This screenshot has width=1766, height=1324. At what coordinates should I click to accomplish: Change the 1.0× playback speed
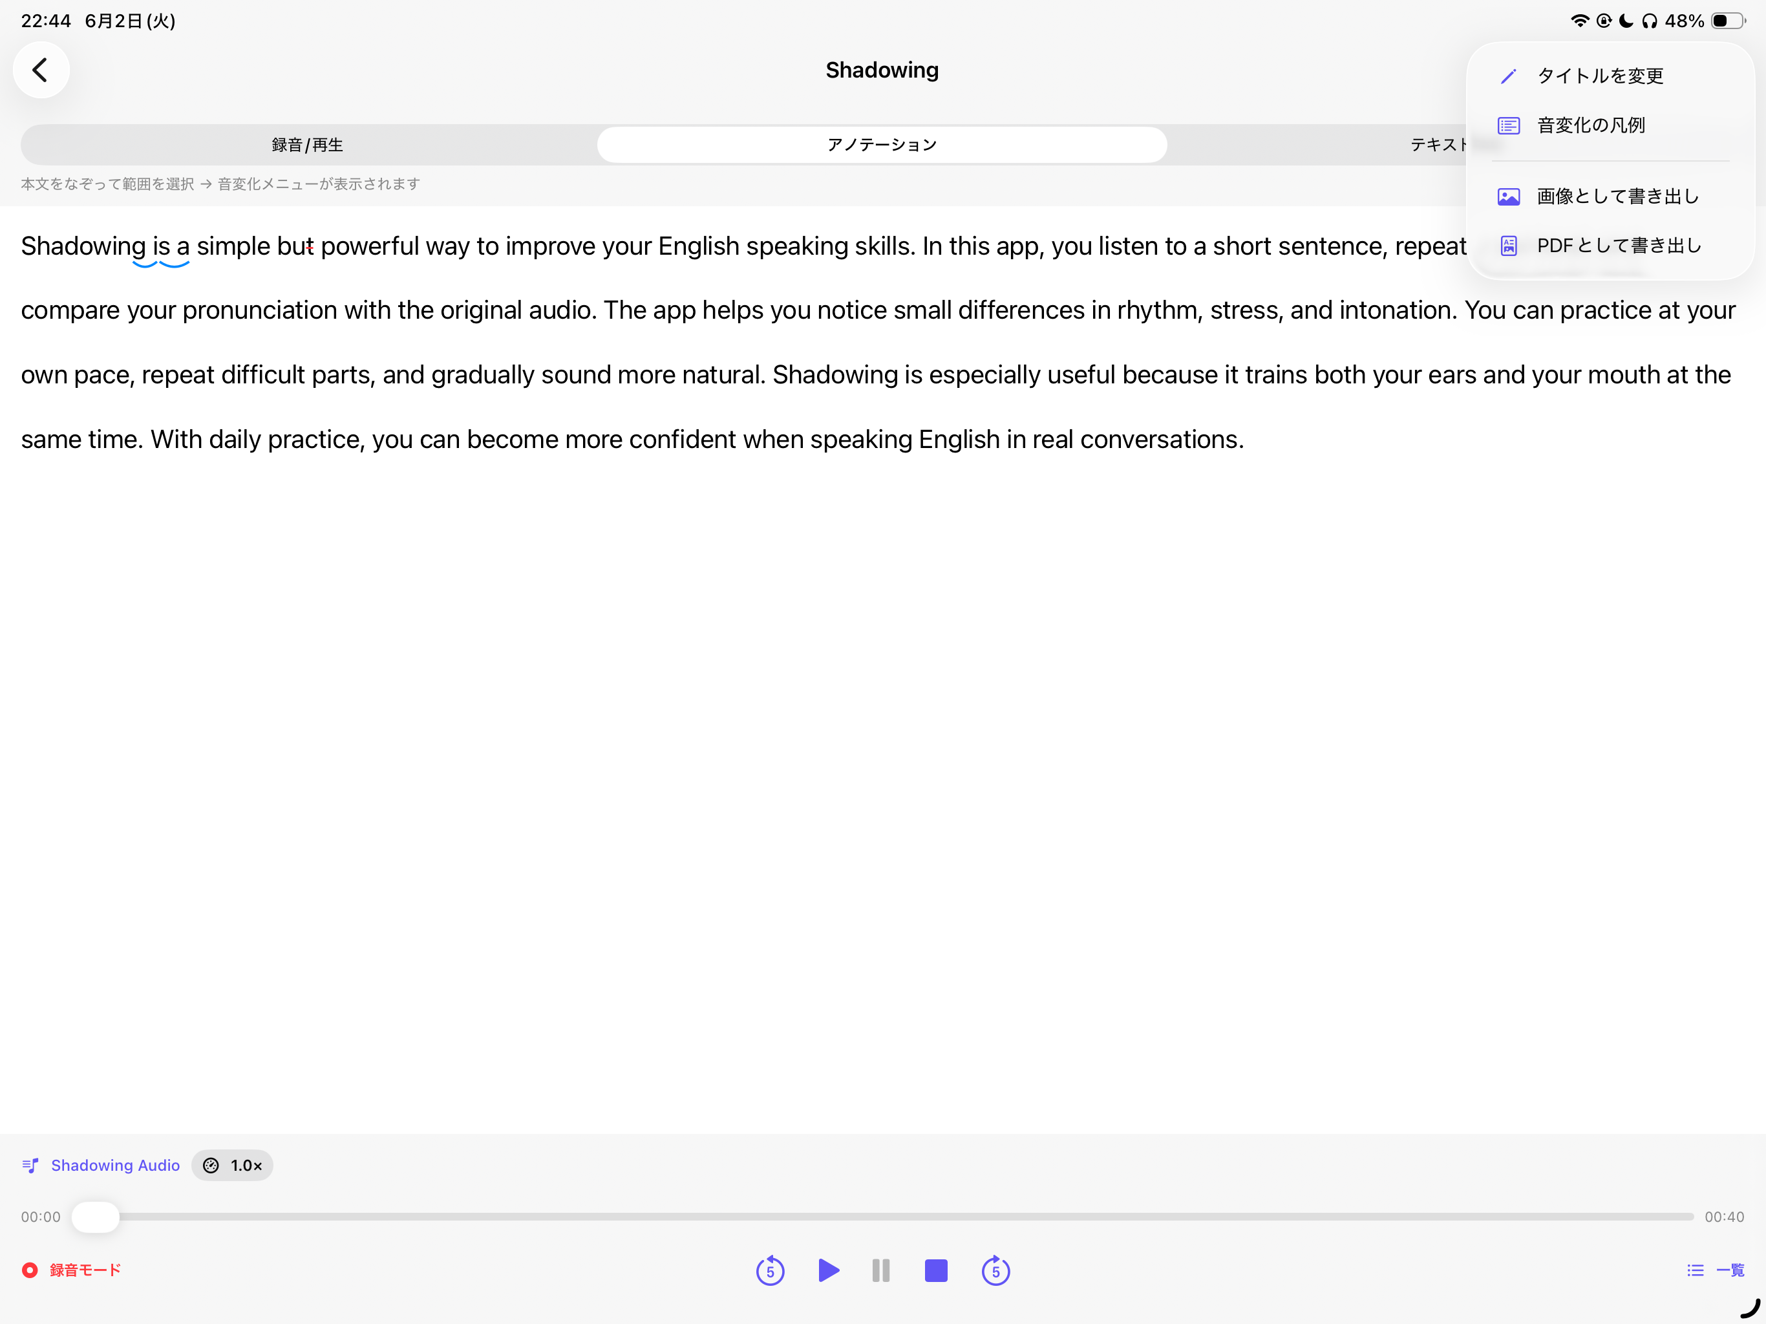(x=232, y=1165)
